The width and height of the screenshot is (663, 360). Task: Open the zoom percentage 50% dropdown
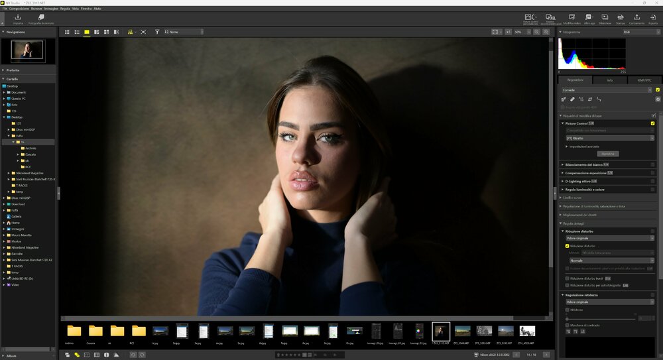(522, 32)
